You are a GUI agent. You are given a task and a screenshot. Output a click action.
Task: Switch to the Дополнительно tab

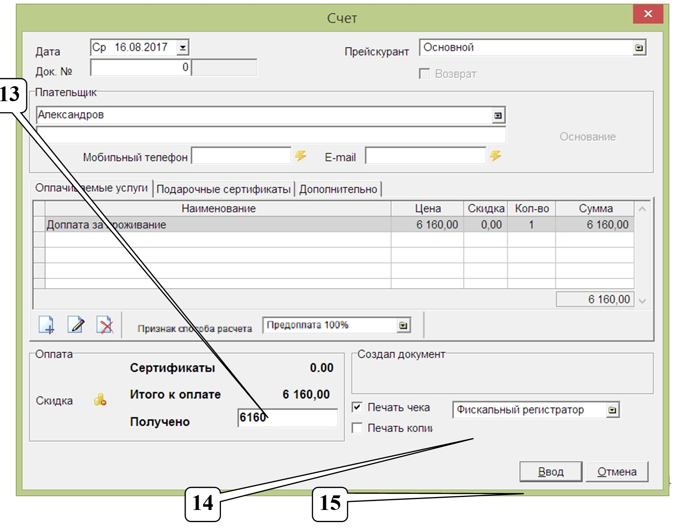[x=338, y=189]
